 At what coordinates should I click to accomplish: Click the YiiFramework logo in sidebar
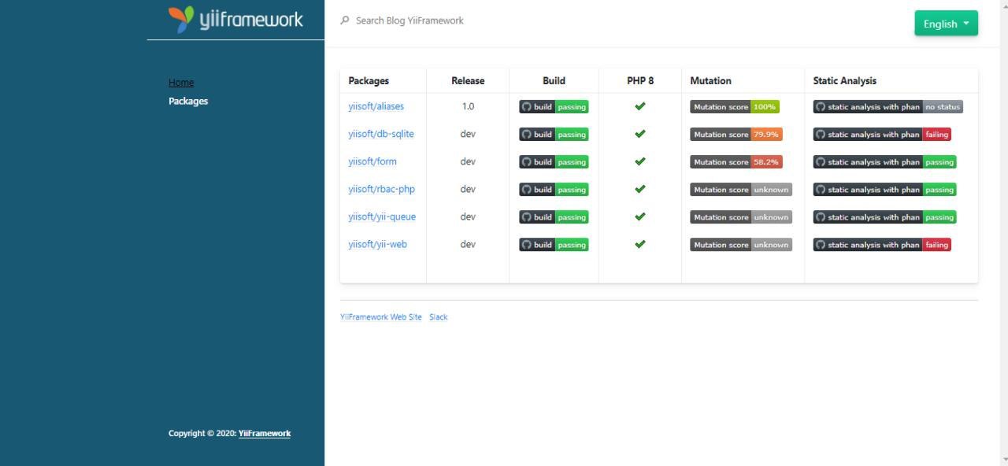[235, 20]
